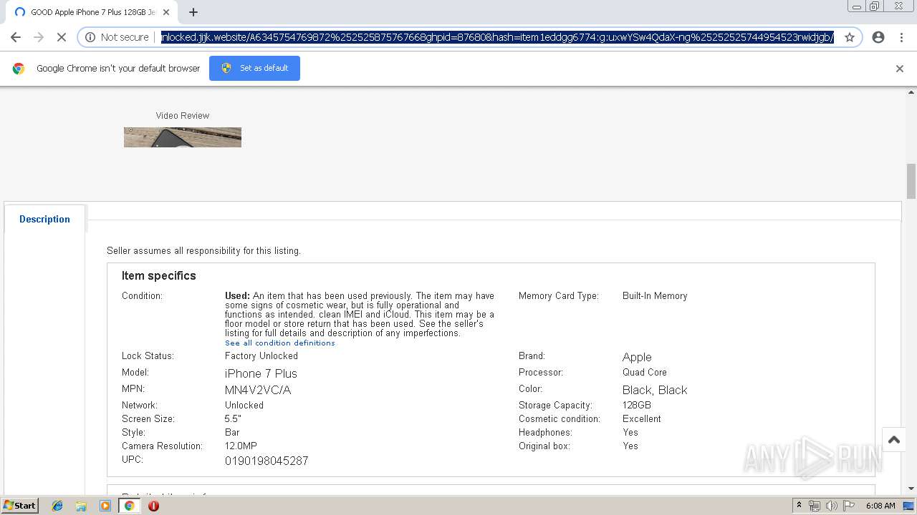Open the Chrome profile avatar menu
The width and height of the screenshot is (917, 515).
[878, 37]
